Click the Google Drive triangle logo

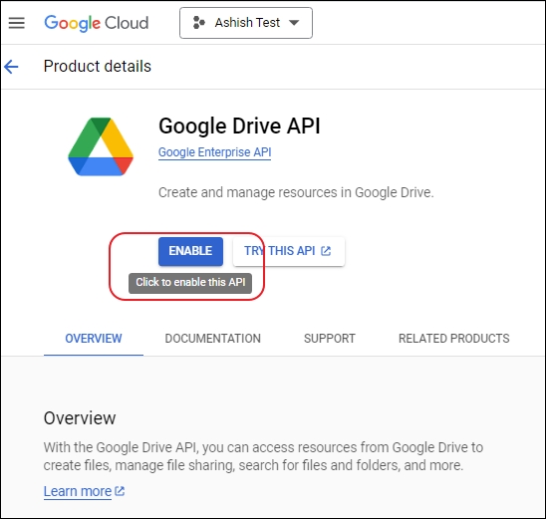click(101, 146)
